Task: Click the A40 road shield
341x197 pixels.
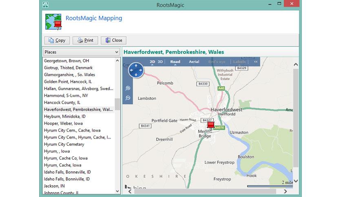Action: pos(221,88)
